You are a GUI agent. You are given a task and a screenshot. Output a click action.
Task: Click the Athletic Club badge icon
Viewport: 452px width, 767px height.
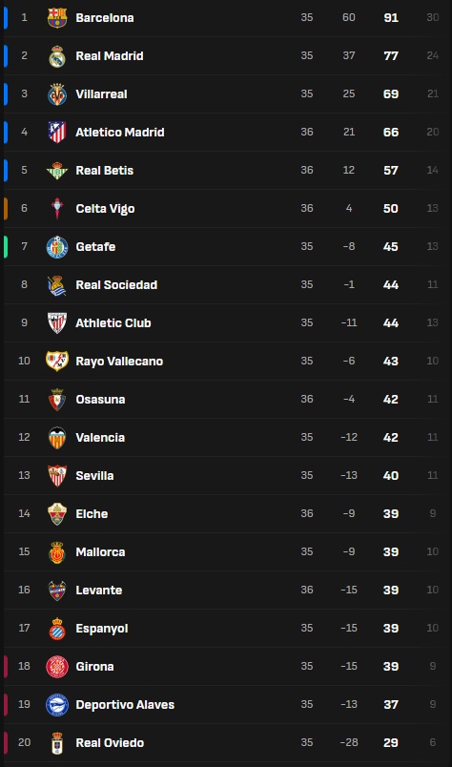[57, 323]
